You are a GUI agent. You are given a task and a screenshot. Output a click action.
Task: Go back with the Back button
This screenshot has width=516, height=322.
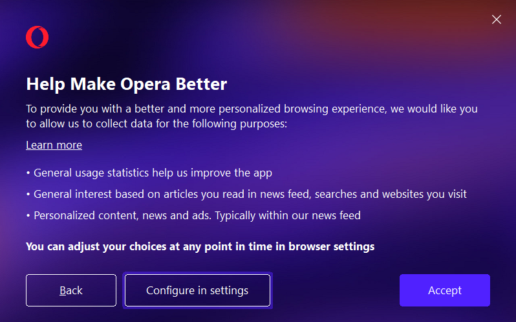coord(71,290)
